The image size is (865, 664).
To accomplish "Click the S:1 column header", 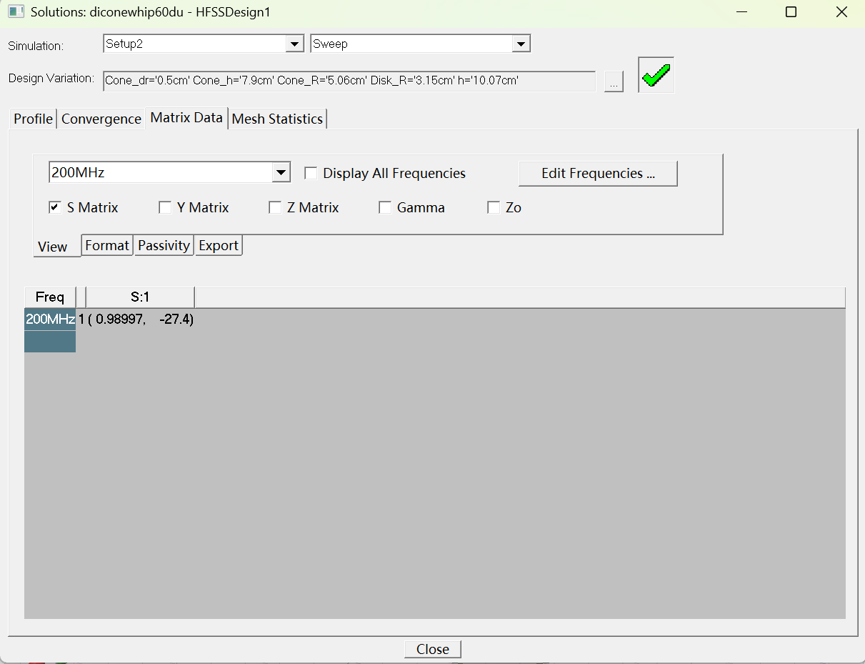I will click(x=140, y=297).
